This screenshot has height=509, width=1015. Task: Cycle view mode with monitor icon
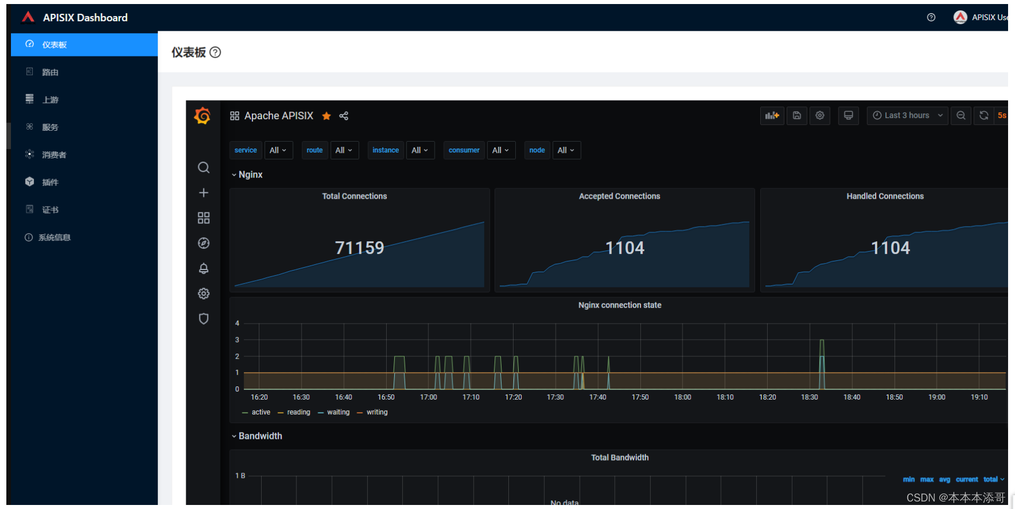pos(848,116)
